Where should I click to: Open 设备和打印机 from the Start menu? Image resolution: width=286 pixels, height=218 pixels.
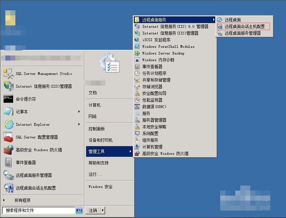(100, 140)
